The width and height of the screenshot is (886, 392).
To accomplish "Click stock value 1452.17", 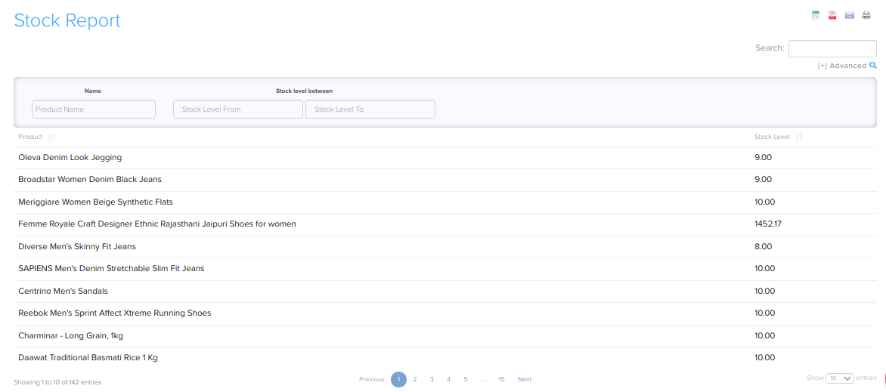I will pos(768,224).
